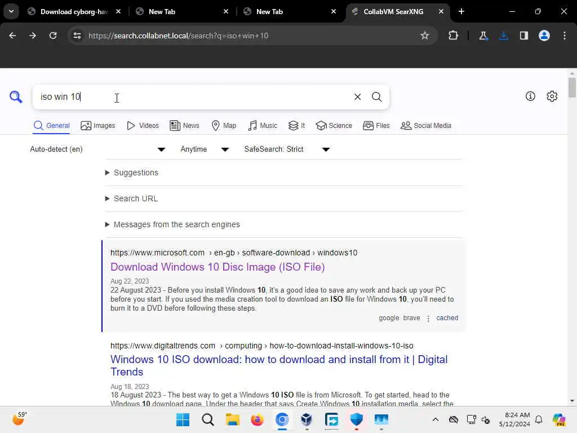
Task: Open Windows Start menu
Action: [183, 419]
